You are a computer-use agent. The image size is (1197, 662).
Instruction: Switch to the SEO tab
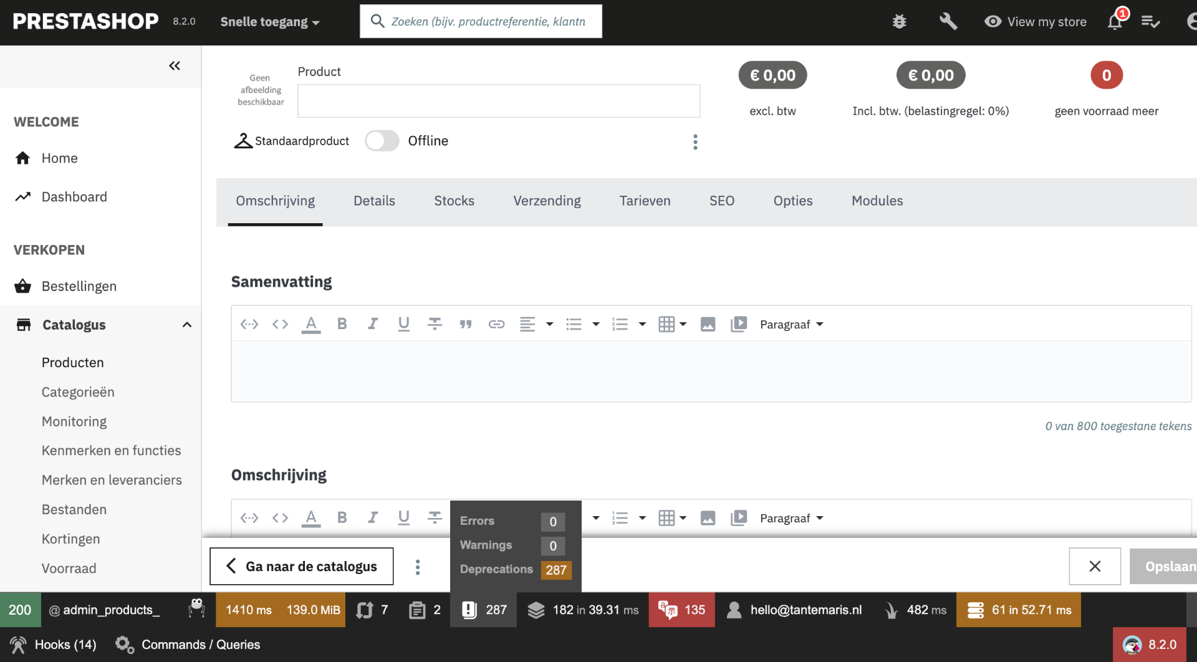pyautogui.click(x=722, y=201)
